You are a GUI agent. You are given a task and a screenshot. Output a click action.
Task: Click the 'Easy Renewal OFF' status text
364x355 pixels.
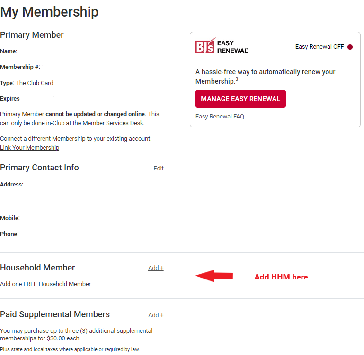tap(320, 47)
